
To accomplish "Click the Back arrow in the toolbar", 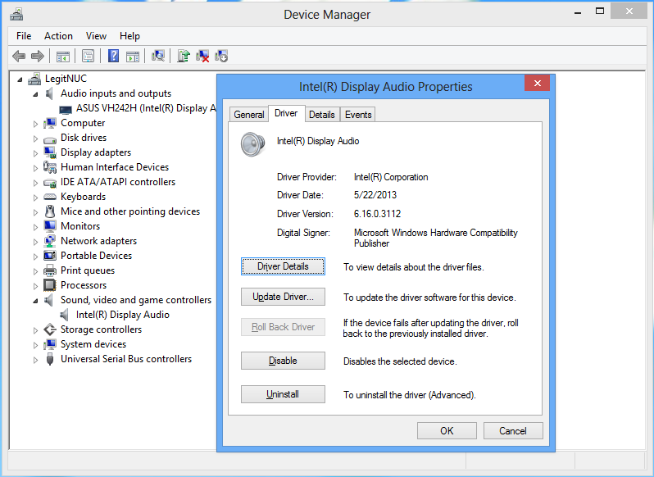I will 19,56.
